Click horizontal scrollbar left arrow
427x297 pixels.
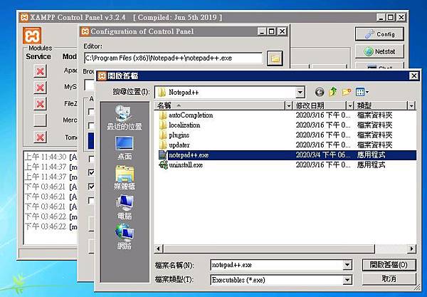click(159, 249)
